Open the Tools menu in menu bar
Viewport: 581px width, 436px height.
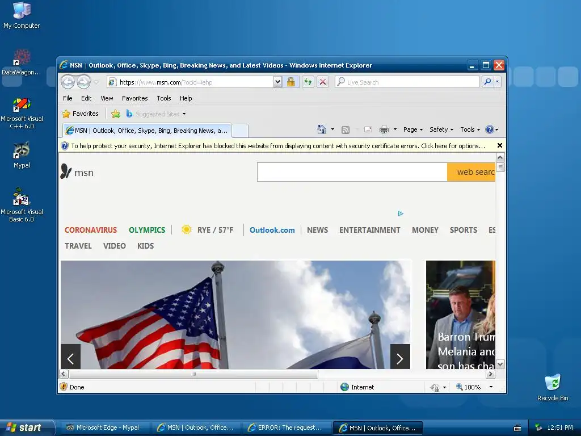click(164, 98)
